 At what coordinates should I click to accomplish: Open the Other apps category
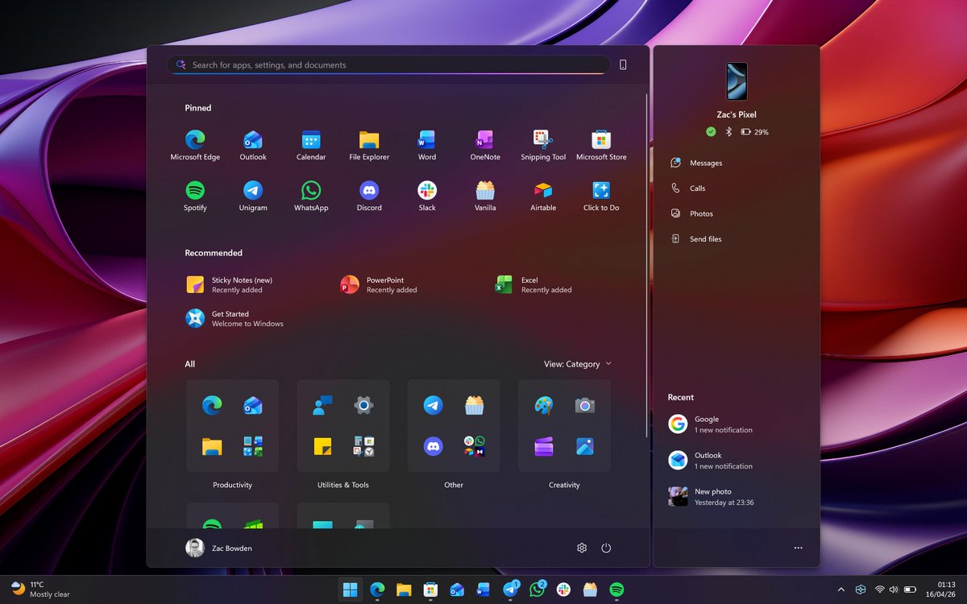[x=454, y=426]
